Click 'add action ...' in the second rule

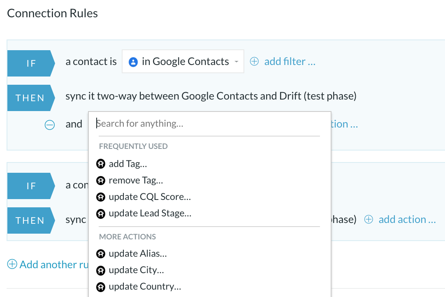[407, 219]
